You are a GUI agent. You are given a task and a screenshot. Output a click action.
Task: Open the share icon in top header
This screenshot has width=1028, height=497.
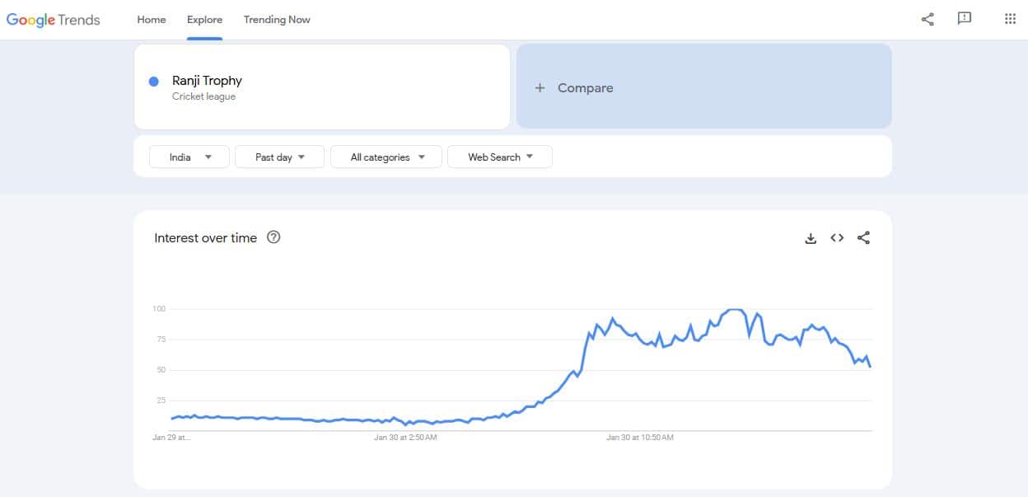coord(928,19)
